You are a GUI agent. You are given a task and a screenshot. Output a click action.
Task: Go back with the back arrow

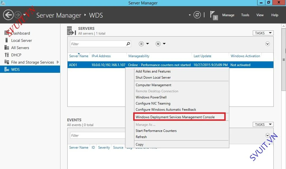pos(8,15)
